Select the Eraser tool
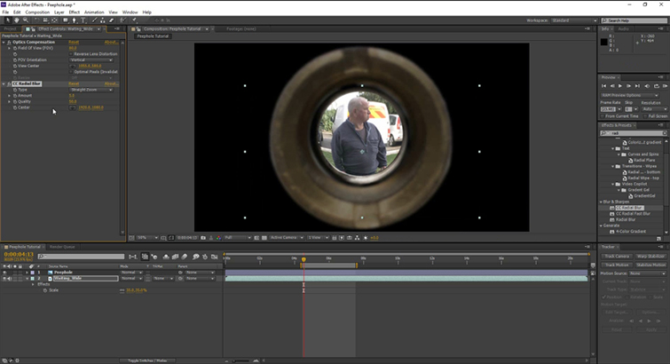670x364 pixels. 112,20
